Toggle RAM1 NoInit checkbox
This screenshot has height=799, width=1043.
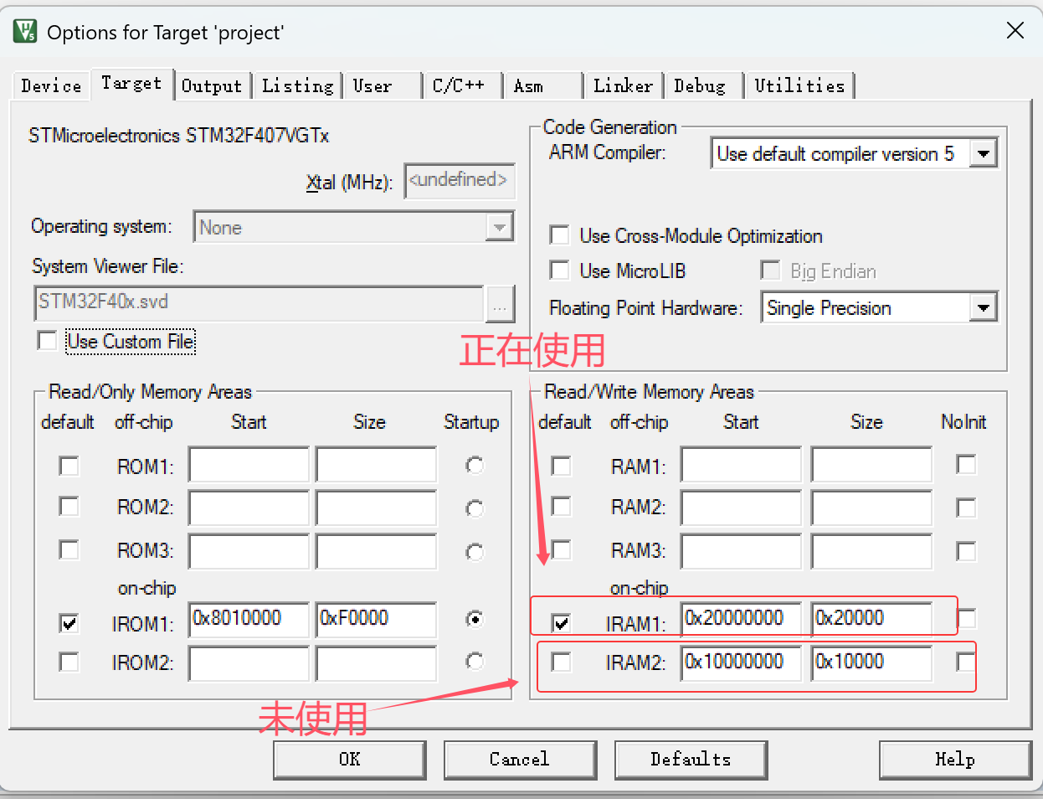[966, 465]
